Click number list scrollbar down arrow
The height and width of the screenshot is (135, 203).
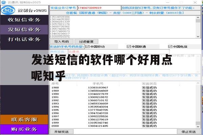(x=198, y=36)
